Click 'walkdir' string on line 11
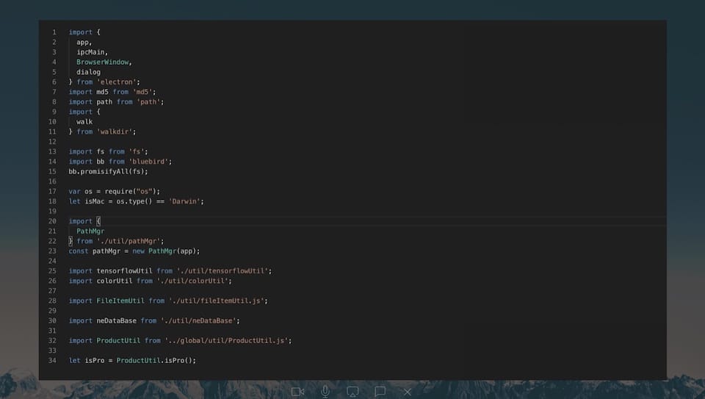705x399 pixels. 115,132
